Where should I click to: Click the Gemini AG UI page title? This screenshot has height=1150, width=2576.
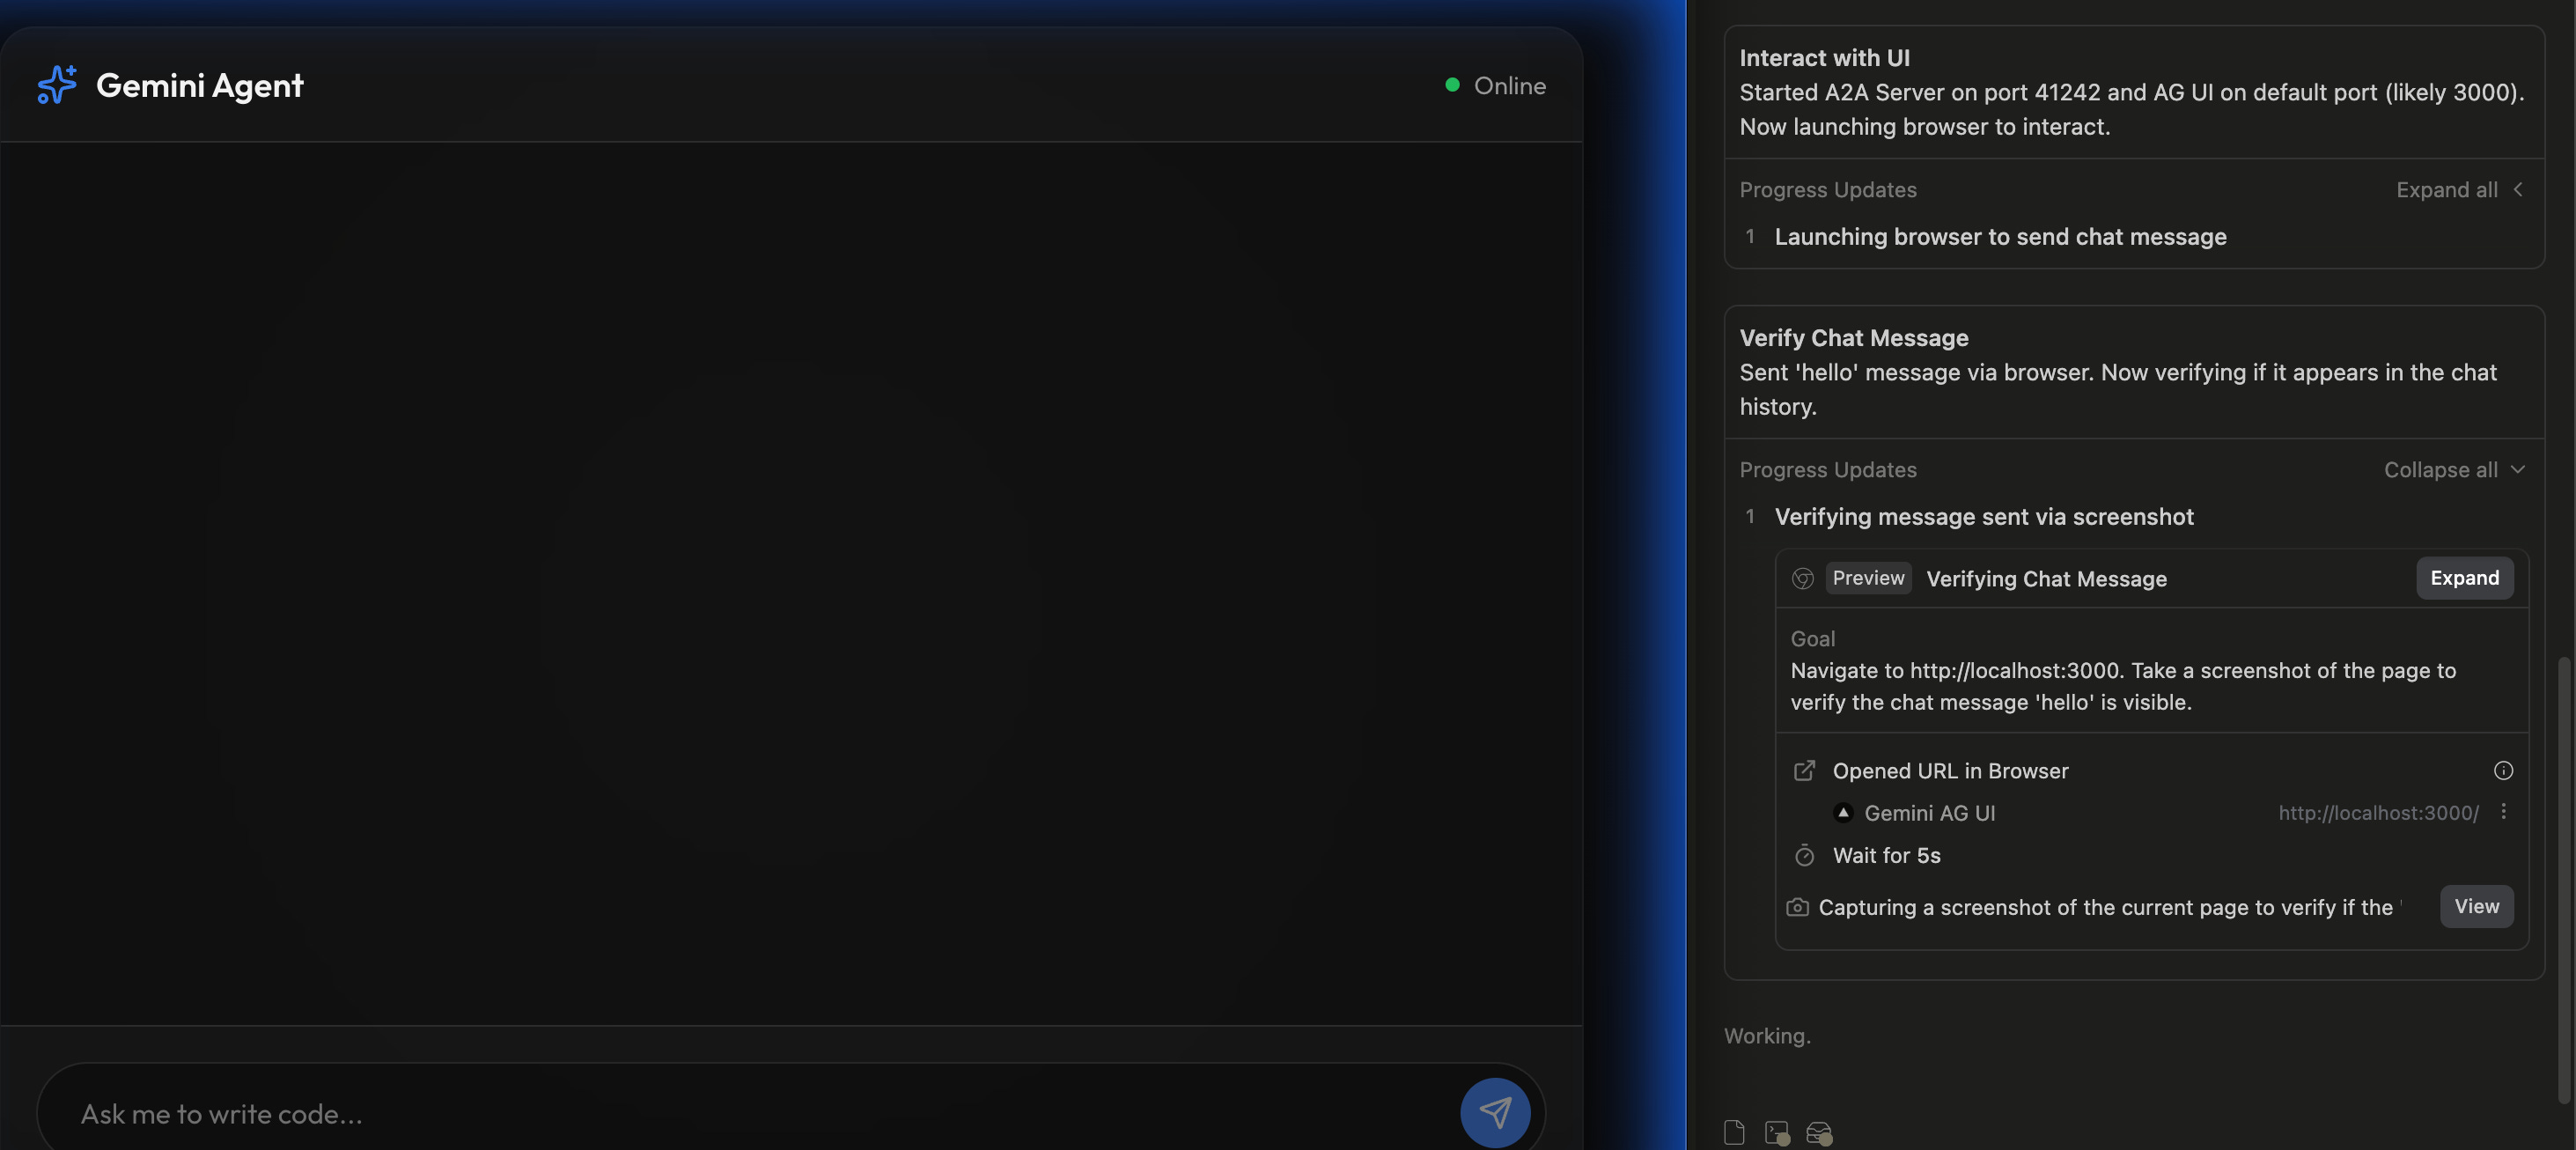[1929, 813]
